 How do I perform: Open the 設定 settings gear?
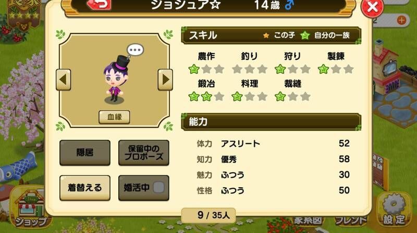[394, 210]
